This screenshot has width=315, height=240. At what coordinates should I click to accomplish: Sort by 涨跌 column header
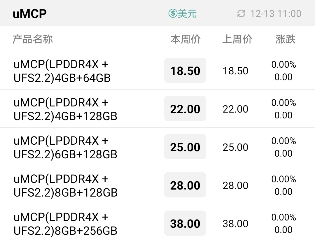[x=285, y=39]
